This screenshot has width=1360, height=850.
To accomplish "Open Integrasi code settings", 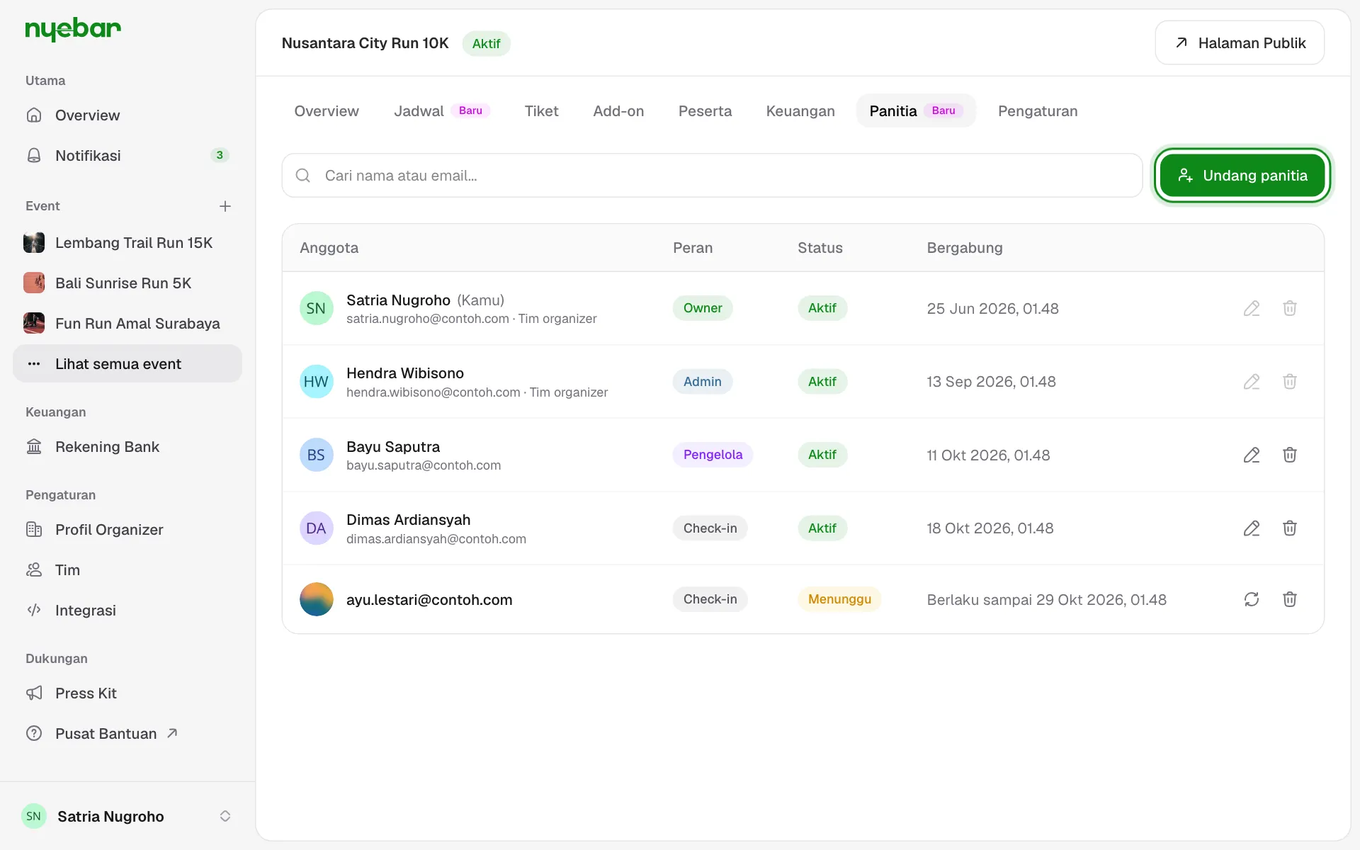I will tap(127, 611).
